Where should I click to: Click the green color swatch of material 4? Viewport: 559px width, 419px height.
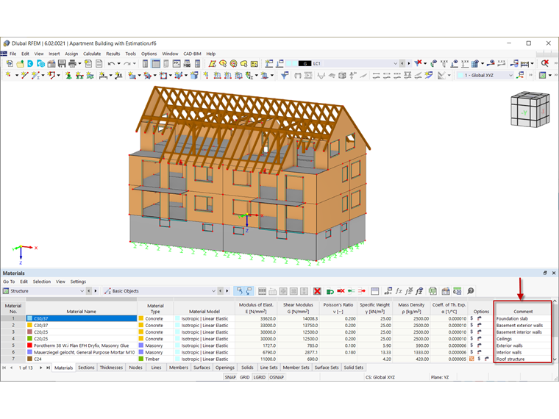(29, 339)
